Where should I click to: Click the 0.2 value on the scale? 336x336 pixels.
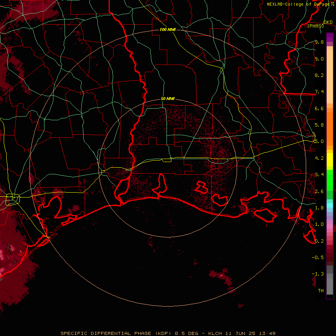pos(319,241)
